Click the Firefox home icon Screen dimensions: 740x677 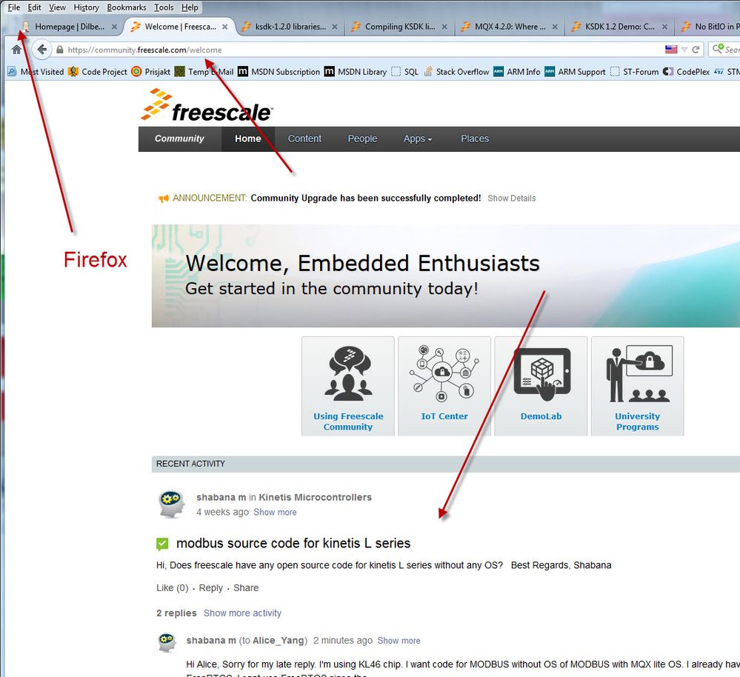16,50
